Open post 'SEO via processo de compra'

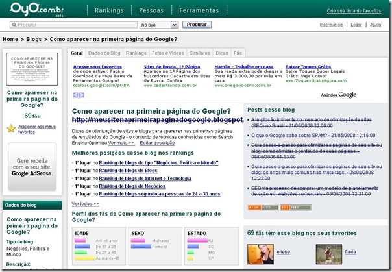pyautogui.click(x=315, y=191)
